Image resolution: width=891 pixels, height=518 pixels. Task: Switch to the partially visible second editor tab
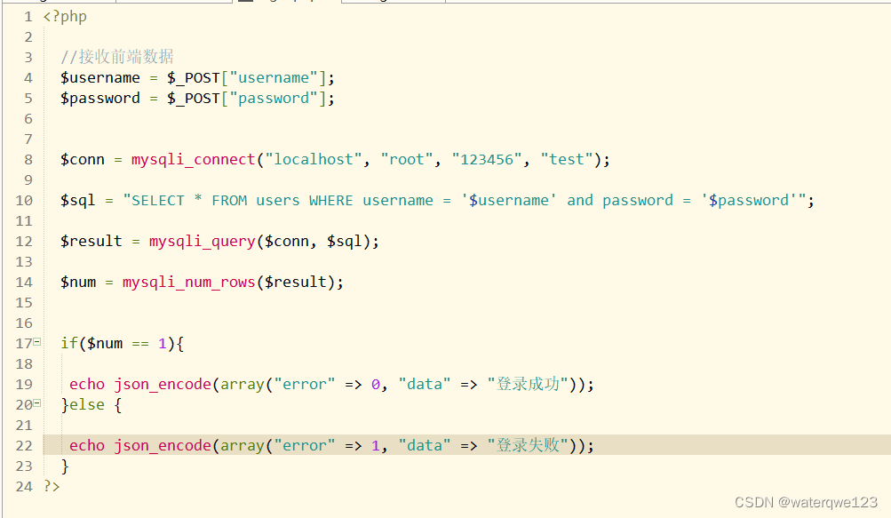click(173, 3)
